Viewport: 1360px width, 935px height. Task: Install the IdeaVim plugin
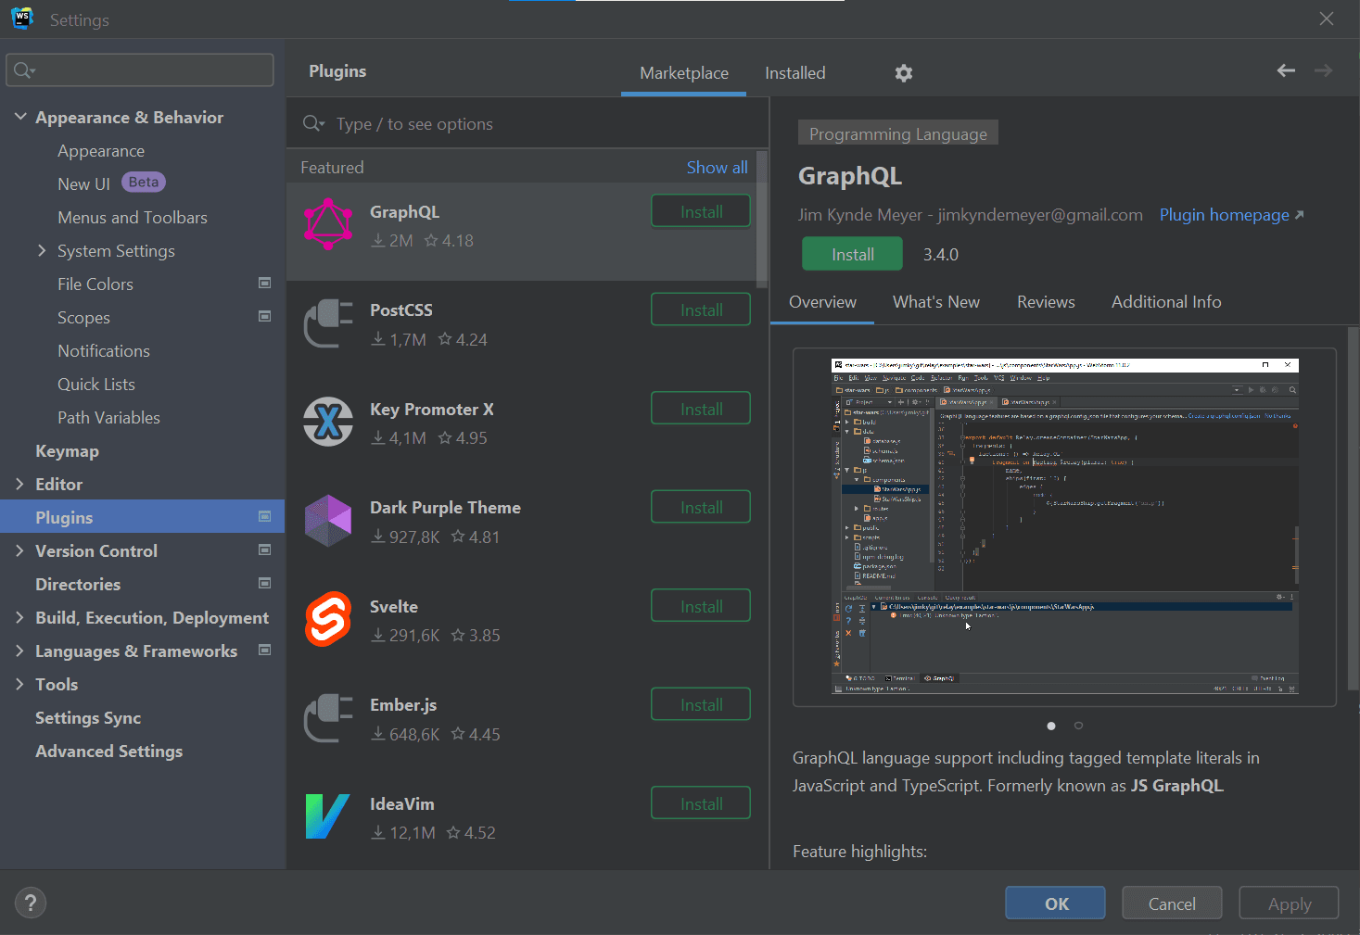[x=701, y=803]
